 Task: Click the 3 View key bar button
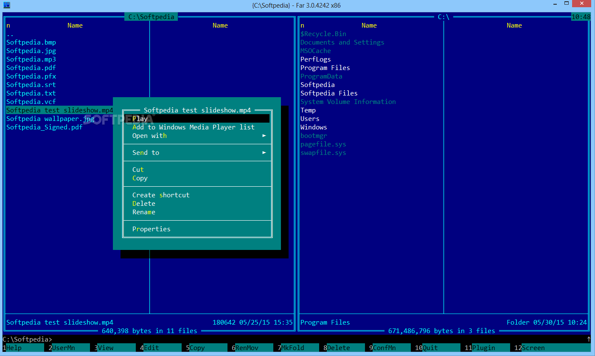(115, 348)
